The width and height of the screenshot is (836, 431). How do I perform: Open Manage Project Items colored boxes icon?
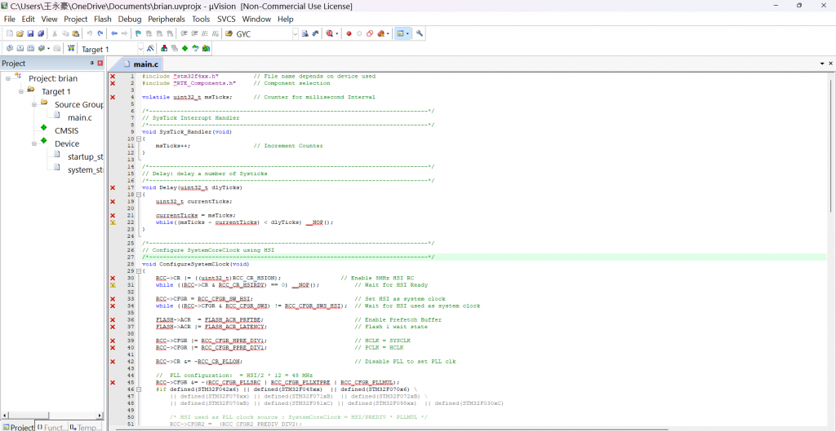tap(164, 48)
